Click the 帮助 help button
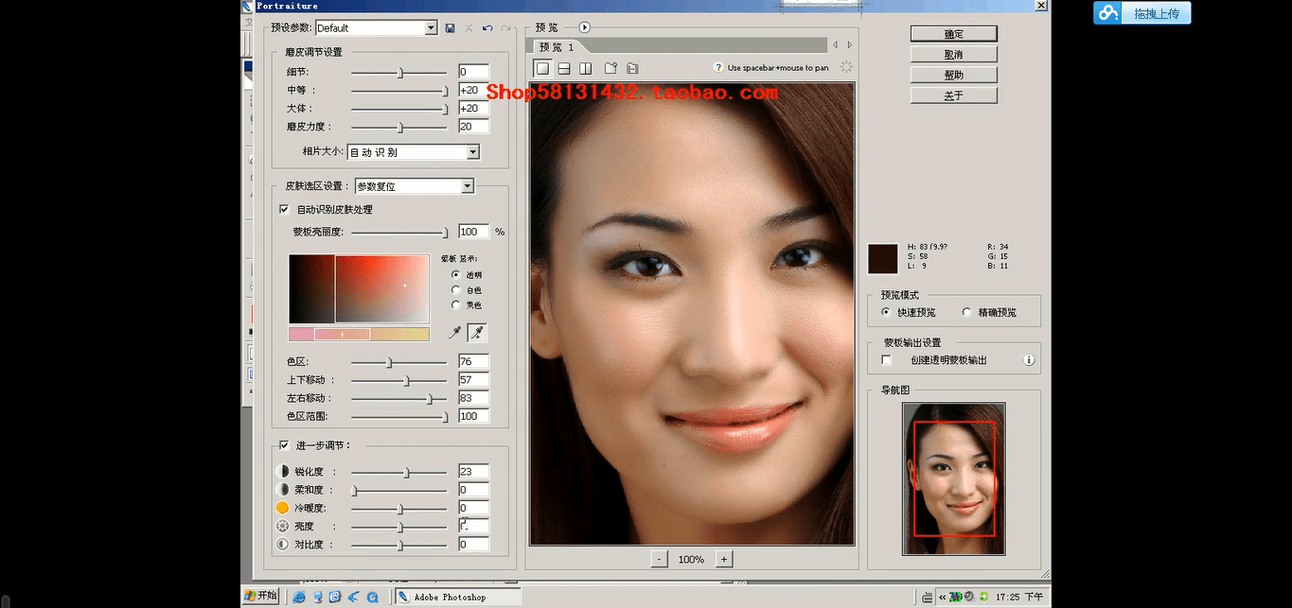Image resolution: width=1292 pixels, height=608 pixels. 954,75
